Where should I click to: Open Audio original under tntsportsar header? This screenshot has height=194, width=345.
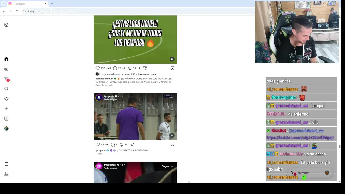pyautogui.click(x=111, y=168)
